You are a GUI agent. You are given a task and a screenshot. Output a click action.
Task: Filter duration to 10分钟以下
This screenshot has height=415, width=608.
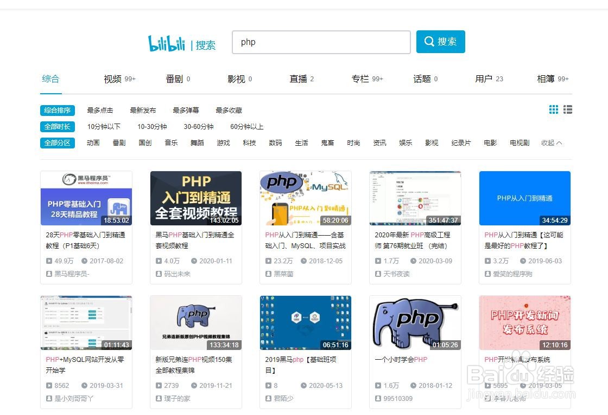(x=104, y=127)
